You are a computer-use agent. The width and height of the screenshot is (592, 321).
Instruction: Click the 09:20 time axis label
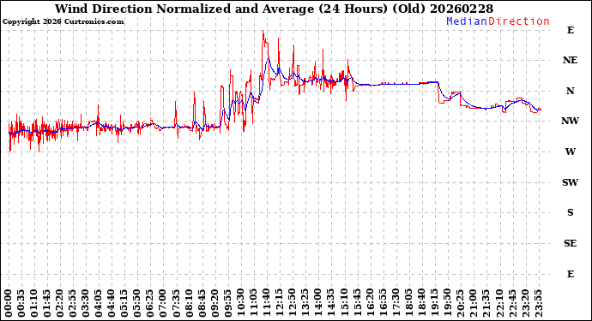coord(214,304)
